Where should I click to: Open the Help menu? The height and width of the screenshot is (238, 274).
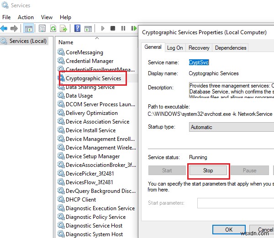[65, 17]
